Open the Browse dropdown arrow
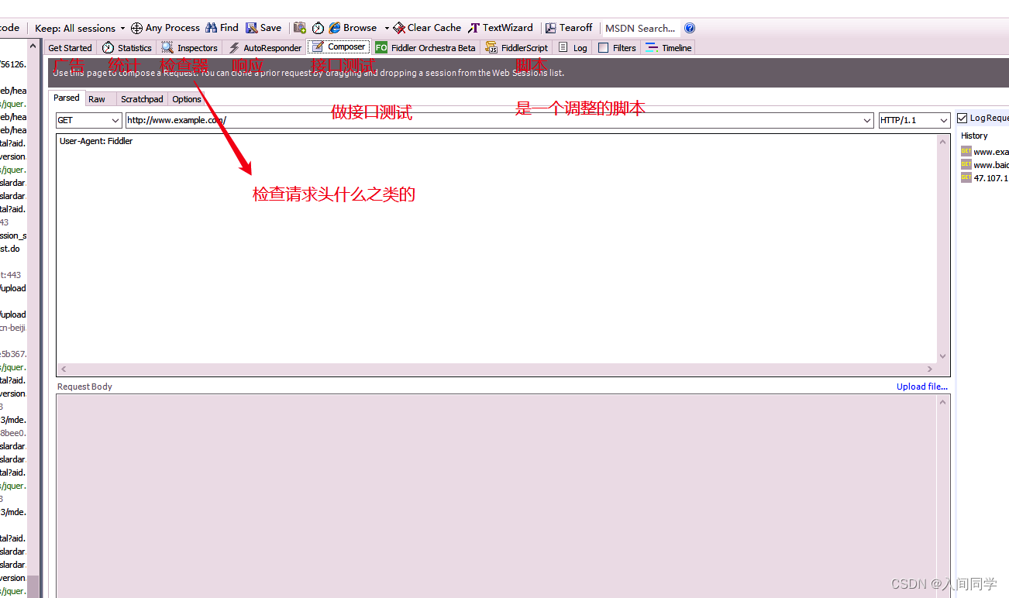Viewport: 1009px width, 598px height. click(387, 29)
